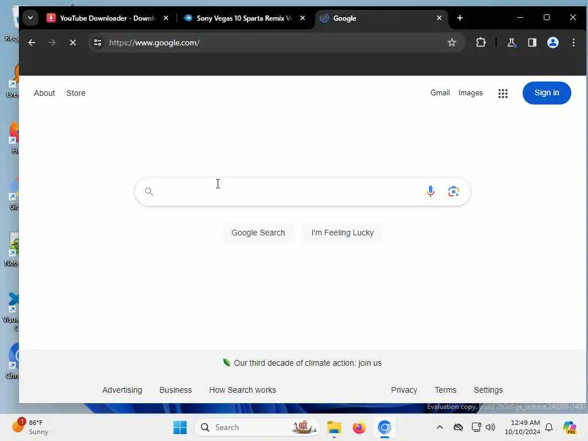Open volume control speaker icon
This screenshot has height=441, width=588.
tap(490, 427)
